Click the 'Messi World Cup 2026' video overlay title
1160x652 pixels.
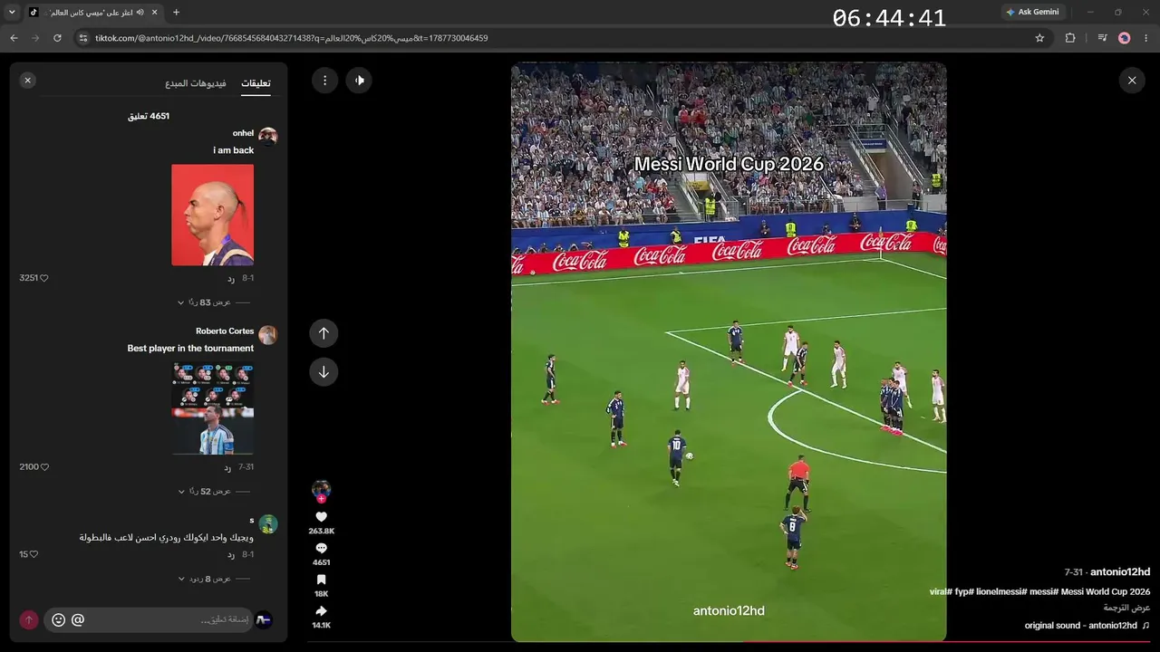coord(729,164)
